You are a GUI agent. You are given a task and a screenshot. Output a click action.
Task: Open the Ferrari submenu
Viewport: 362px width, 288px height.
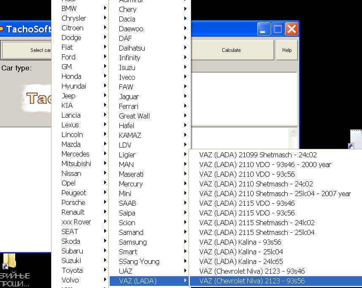point(149,106)
